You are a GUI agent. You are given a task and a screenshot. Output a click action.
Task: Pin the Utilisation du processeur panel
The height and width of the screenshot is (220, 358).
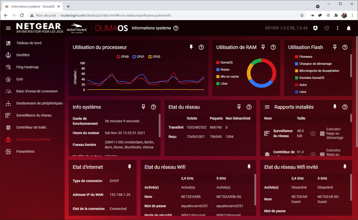[191, 47]
